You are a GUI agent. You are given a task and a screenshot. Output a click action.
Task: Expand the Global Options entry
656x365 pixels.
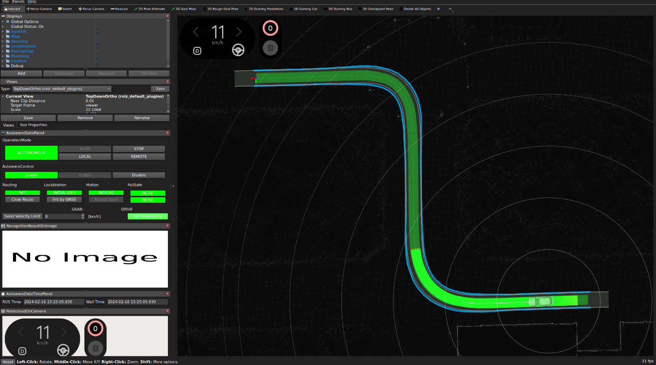pyautogui.click(x=3, y=21)
